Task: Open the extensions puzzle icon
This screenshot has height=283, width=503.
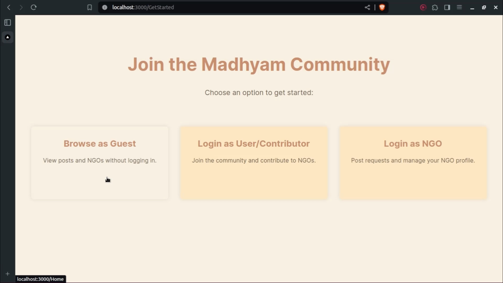Action: pos(435,7)
